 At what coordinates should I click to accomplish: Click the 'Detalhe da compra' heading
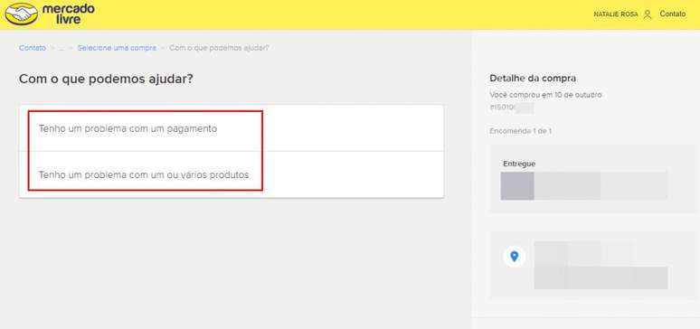click(533, 78)
